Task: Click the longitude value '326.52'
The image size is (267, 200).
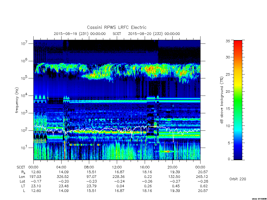Action: coord(63,177)
